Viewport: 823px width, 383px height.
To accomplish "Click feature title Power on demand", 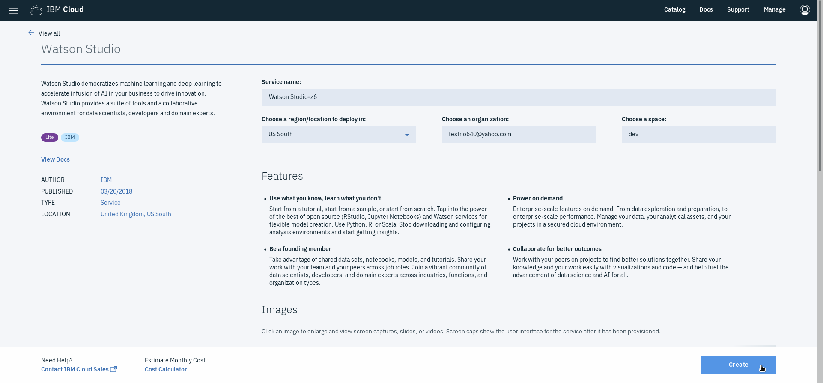I will tap(538, 198).
